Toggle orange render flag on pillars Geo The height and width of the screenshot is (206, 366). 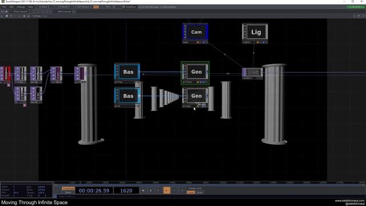[x=198, y=82]
